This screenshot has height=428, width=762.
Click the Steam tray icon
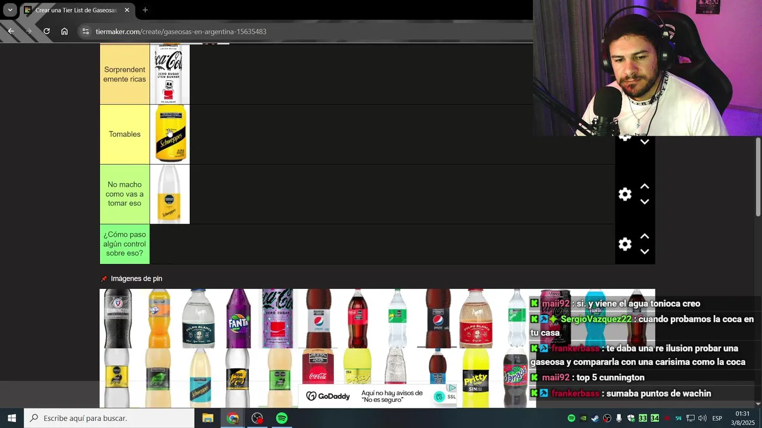pos(595,418)
